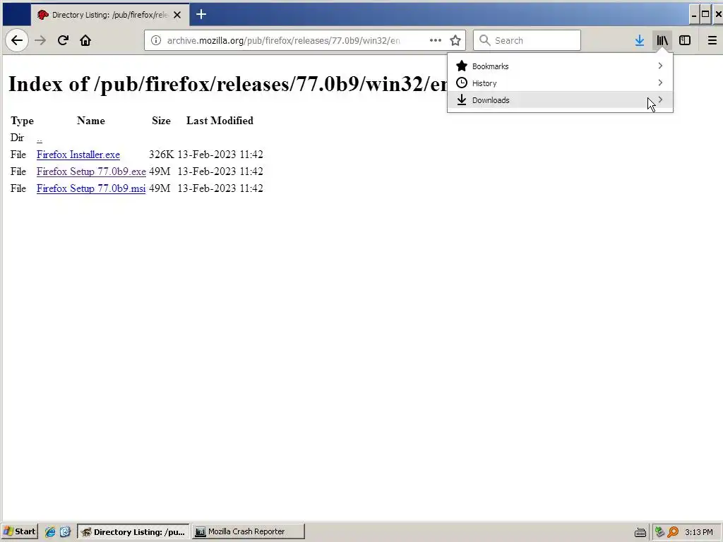
Task: Open the Firefox hamburger menu
Action: 712,40
